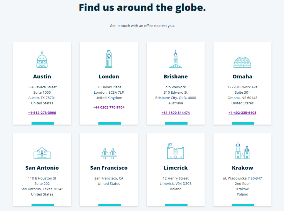Click the Omaha geodesic dome icon
Screen dimensions: 284x211
click(x=242, y=62)
